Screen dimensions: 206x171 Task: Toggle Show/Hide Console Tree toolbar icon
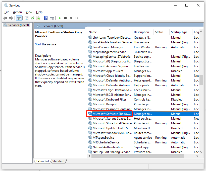click(x=19, y=18)
